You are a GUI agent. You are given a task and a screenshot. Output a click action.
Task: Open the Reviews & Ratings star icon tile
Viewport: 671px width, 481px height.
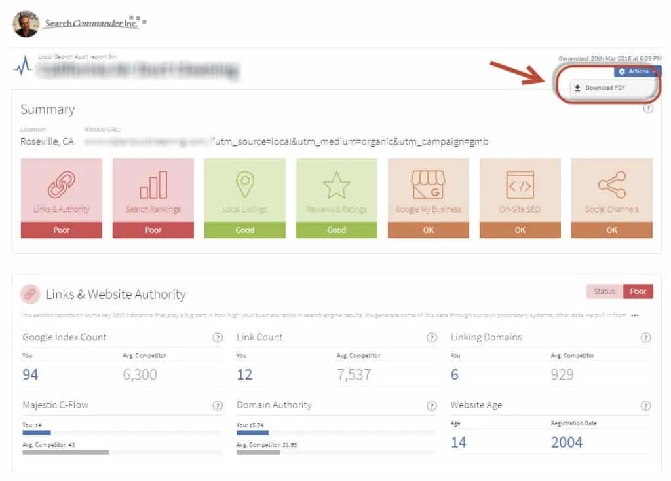click(x=337, y=185)
